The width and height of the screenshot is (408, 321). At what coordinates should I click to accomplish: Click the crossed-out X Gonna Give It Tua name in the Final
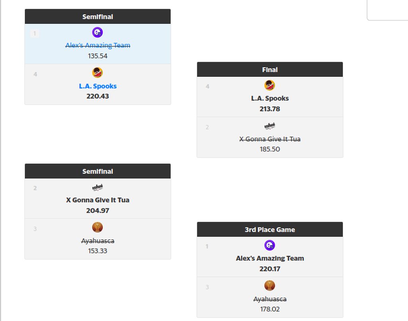[x=270, y=139]
